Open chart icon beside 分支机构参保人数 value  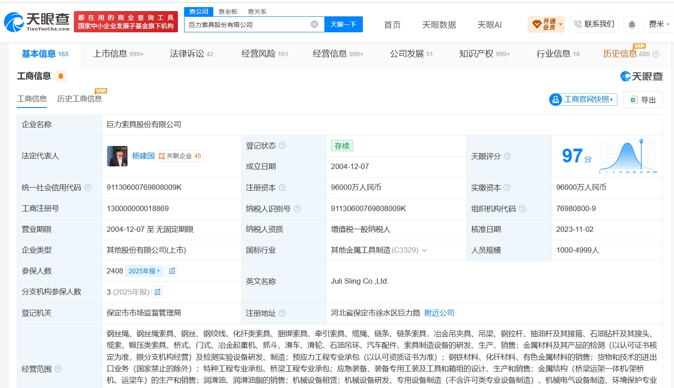[158, 292]
